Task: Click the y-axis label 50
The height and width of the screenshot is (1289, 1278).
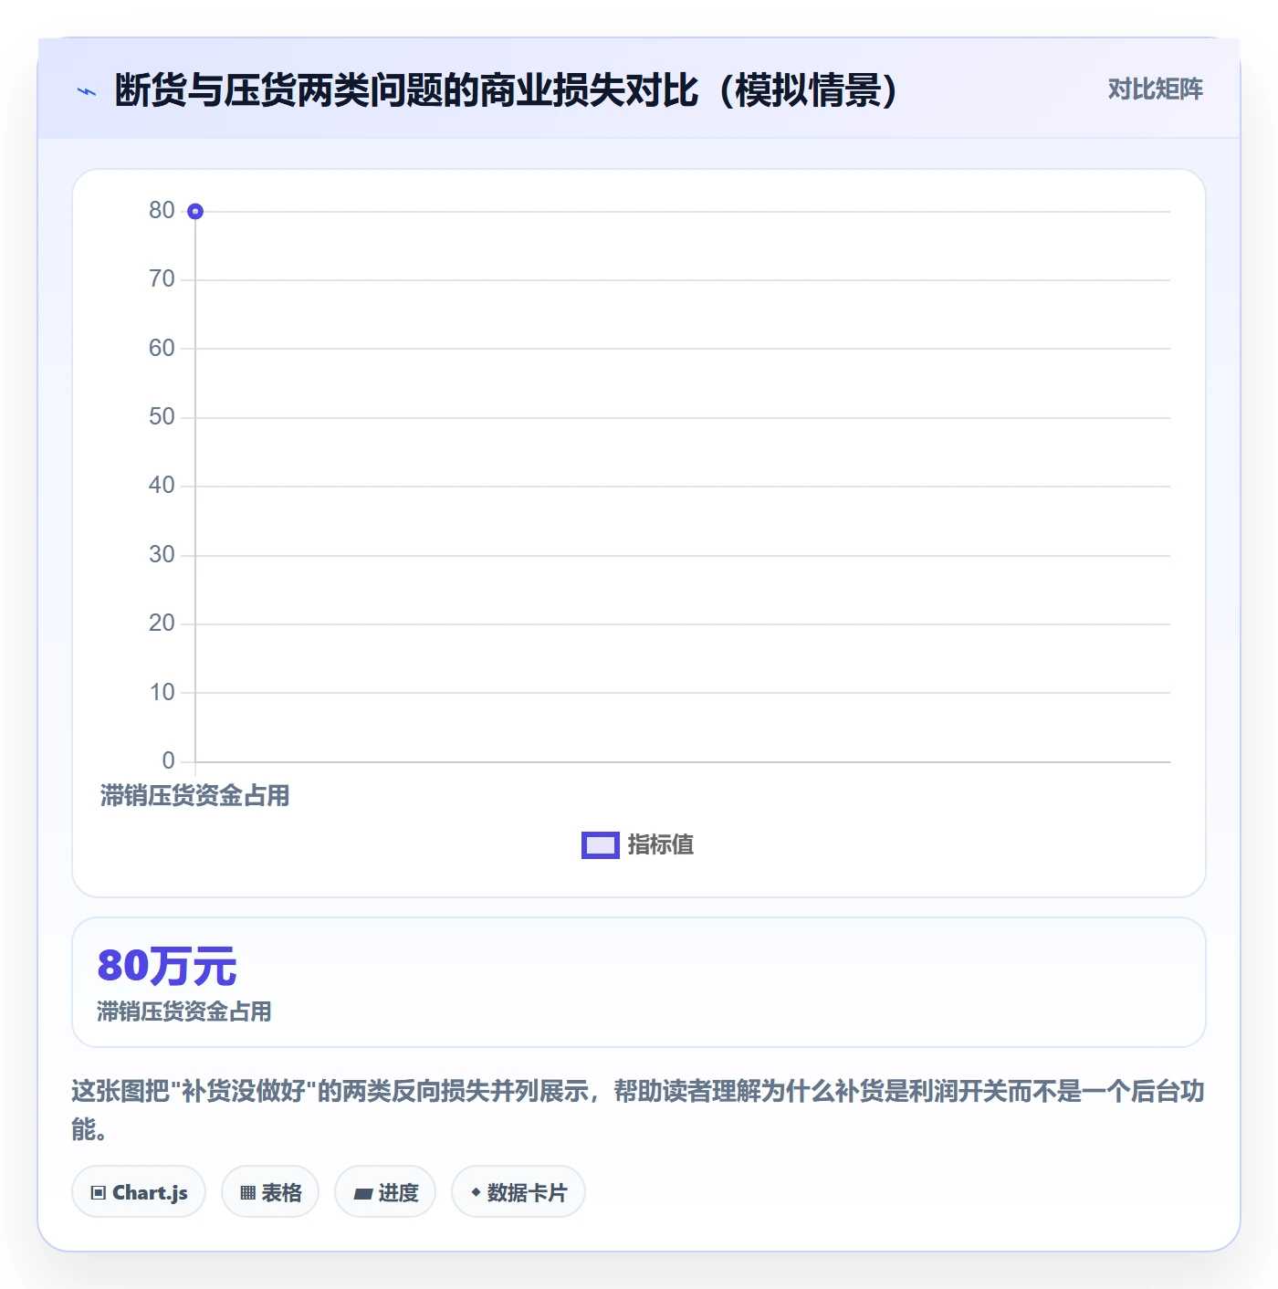Action: (x=162, y=417)
